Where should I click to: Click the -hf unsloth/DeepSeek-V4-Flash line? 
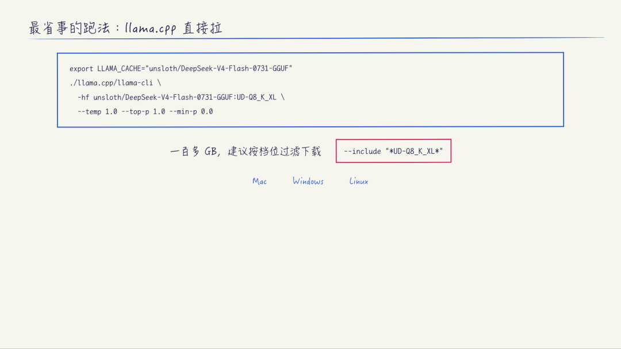pos(181,97)
